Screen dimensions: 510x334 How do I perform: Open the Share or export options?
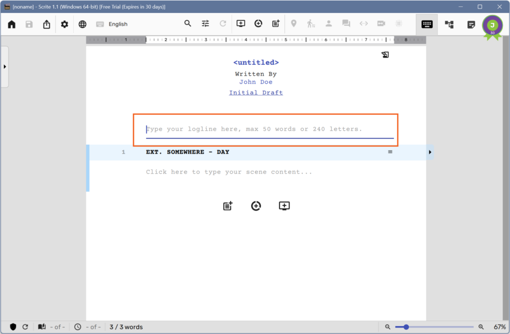pos(46,23)
